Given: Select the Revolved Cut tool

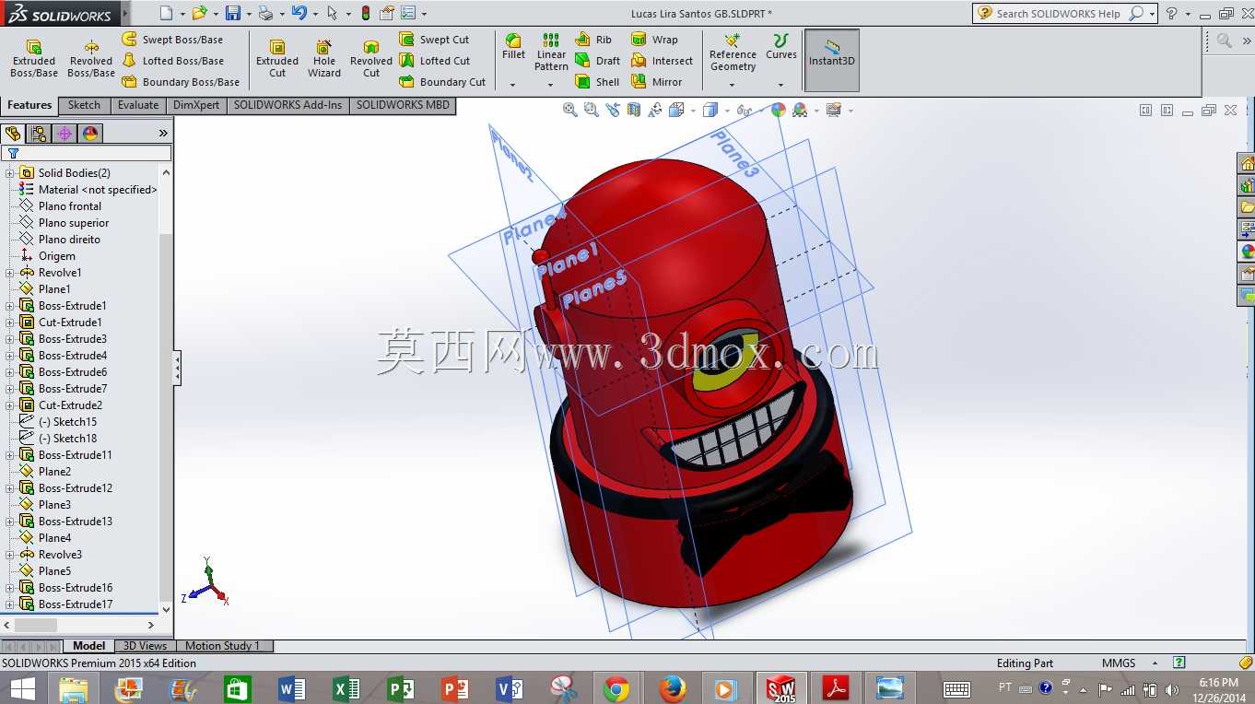Looking at the screenshot, I should (371, 58).
